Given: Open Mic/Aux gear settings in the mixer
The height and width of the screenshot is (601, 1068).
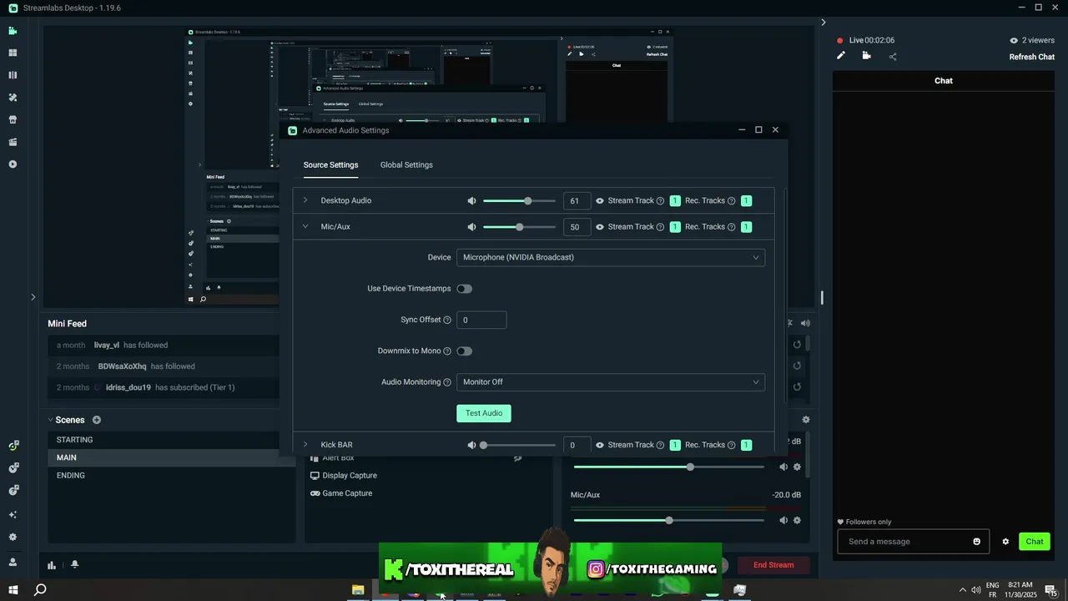Looking at the screenshot, I should click(797, 521).
